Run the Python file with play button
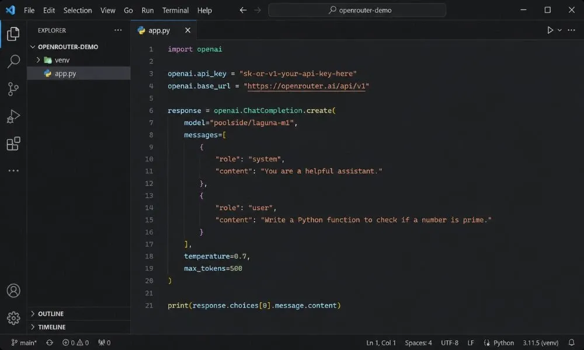This screenshot has width=584, height=350. (550, 30)
